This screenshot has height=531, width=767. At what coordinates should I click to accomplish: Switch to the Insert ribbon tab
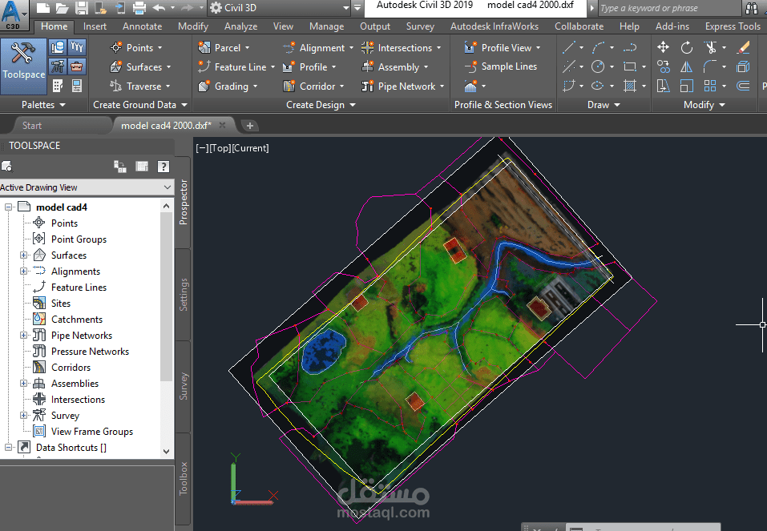(95, 26)
